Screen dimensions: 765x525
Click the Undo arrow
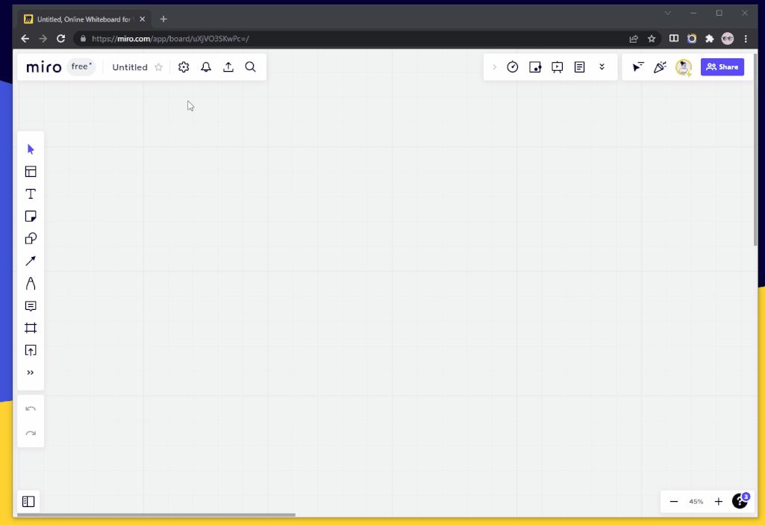31,408
